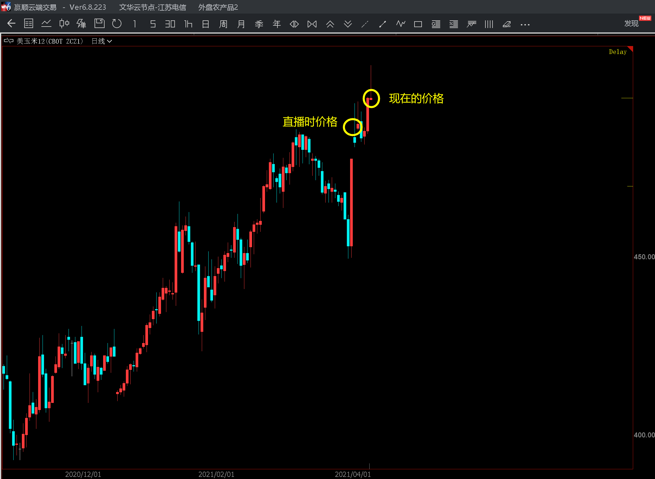
Task: Choose the zigzag wave line tool
Action: (x=400, y=24)
